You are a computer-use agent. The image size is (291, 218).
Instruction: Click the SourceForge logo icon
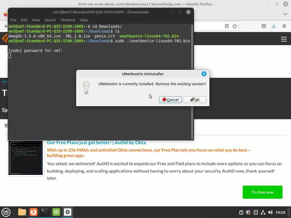pyautogui.click(x=5, y=39)
